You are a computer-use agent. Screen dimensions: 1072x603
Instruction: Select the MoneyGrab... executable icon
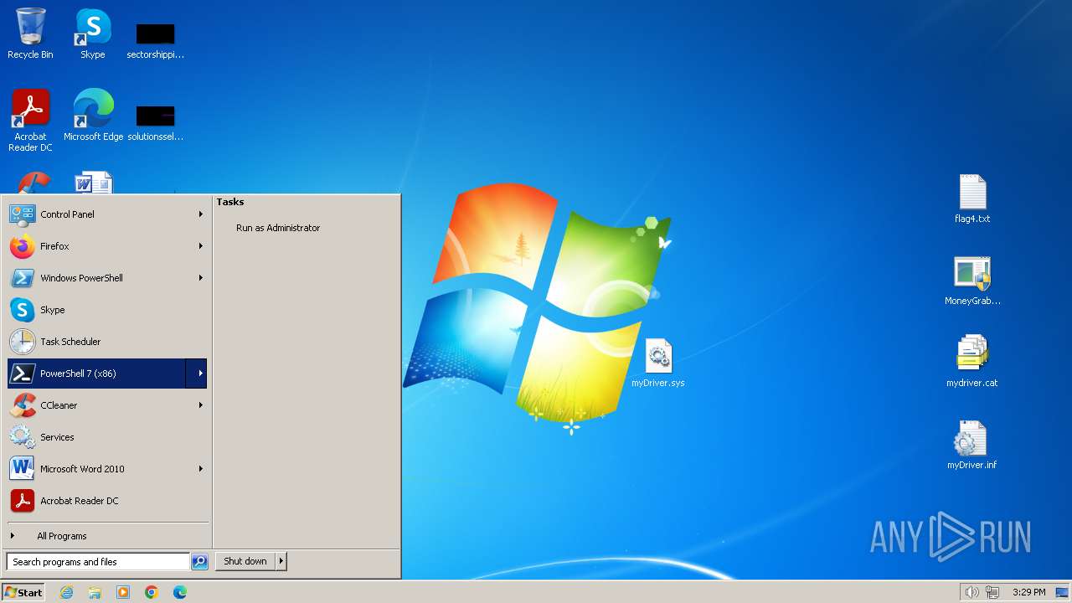[x=972, y=281]
